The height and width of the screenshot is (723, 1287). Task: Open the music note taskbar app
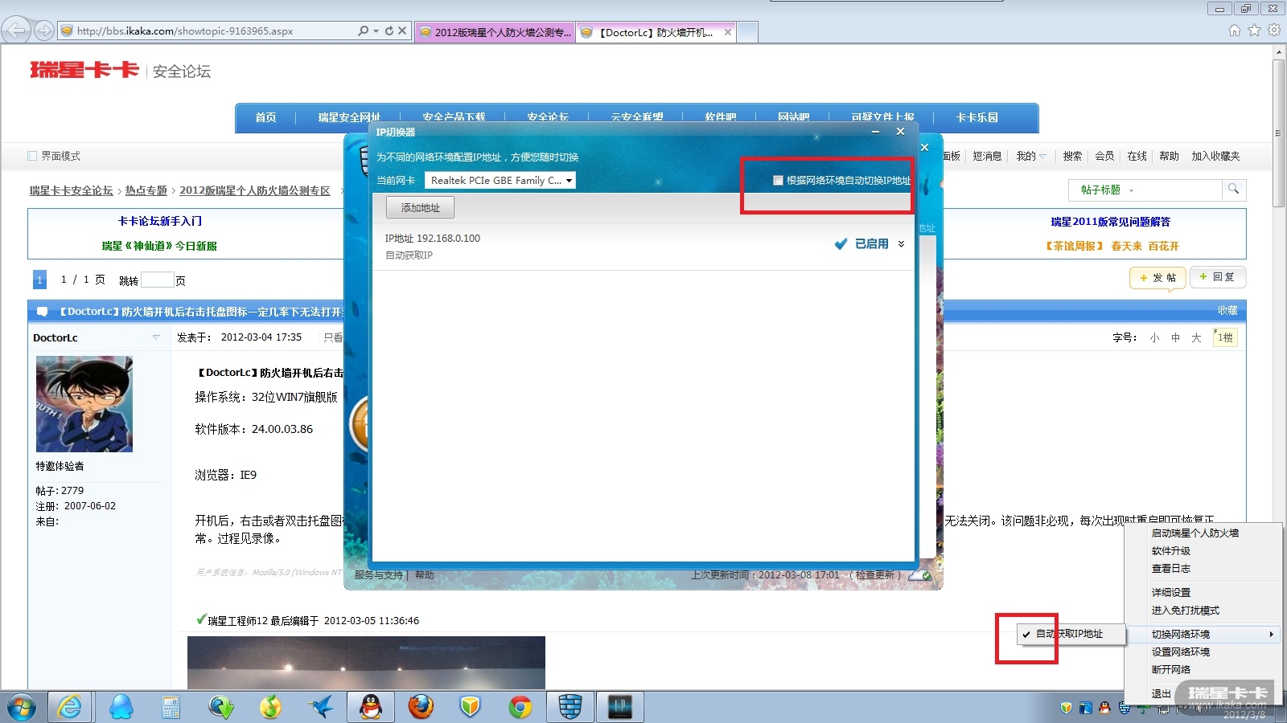270,707
